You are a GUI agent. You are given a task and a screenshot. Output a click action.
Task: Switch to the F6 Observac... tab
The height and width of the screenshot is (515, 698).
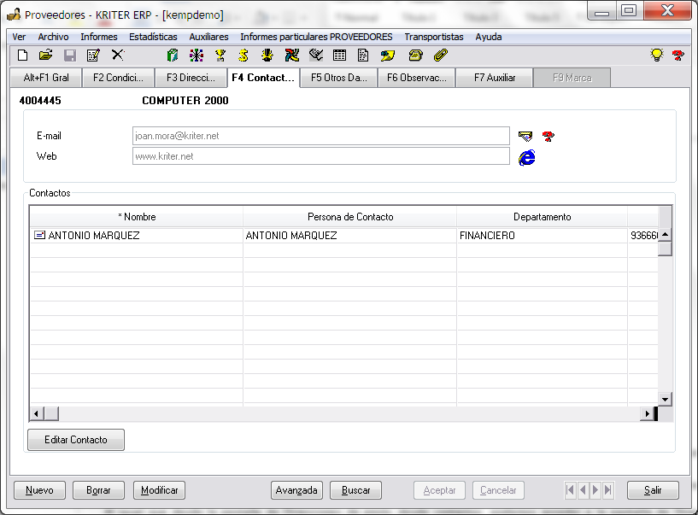click(x=416, y=78)
